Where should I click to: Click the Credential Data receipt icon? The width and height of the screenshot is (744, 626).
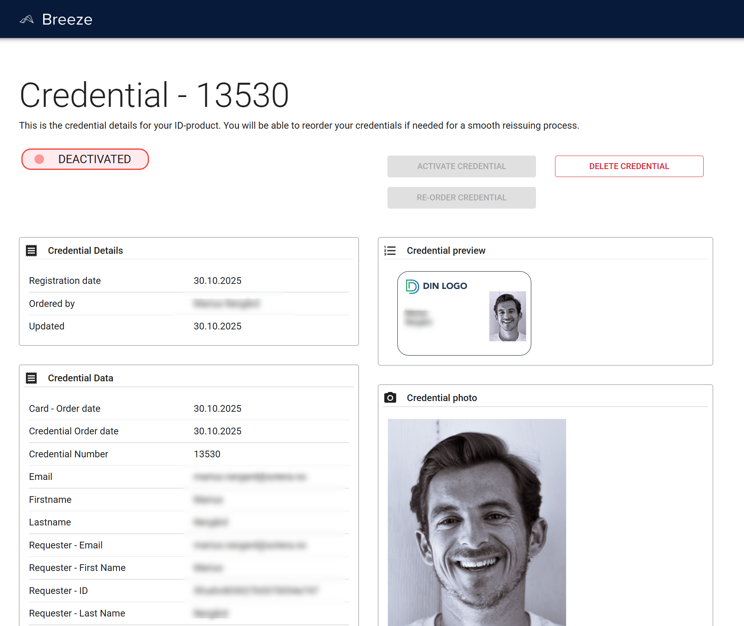32,378
